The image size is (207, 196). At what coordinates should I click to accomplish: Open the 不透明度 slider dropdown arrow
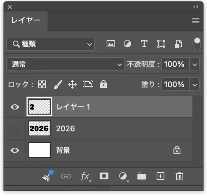click(195, 64)
